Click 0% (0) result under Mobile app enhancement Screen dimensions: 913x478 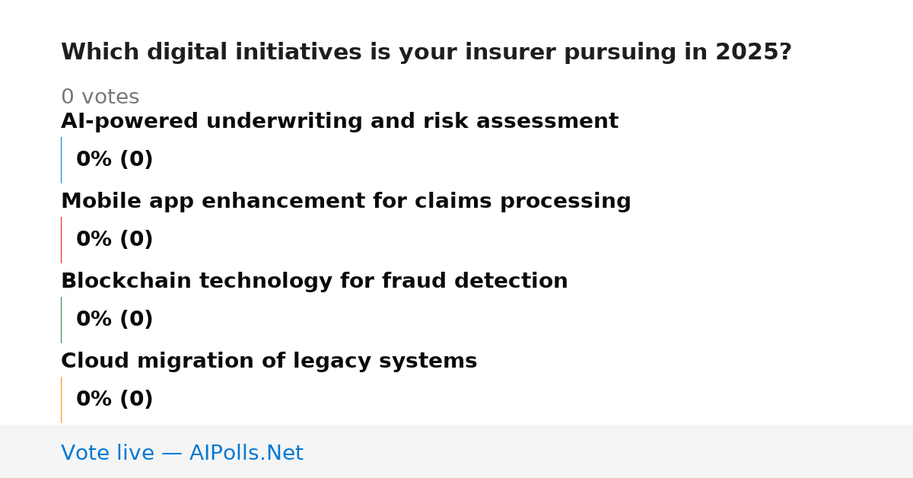[x=114, y=240]
